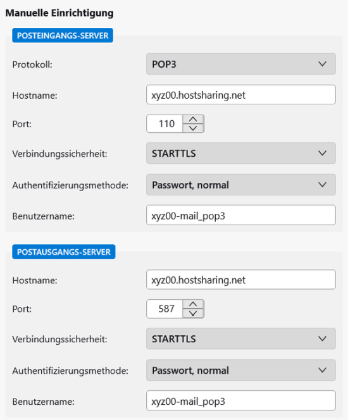The height and width of the screenshot is (420, 348).
Task: Click the POSTAUSGANGS-SERVER section label
Action: click(64, 252)
